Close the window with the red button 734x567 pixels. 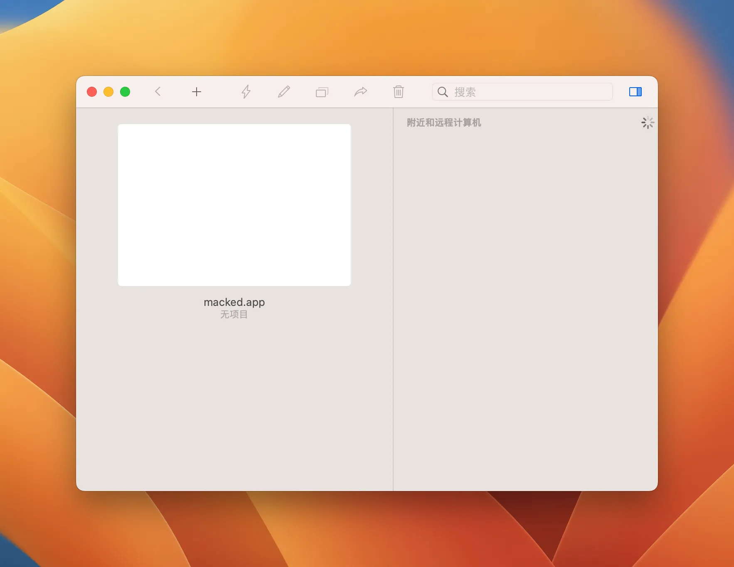[x=92, y=92]
